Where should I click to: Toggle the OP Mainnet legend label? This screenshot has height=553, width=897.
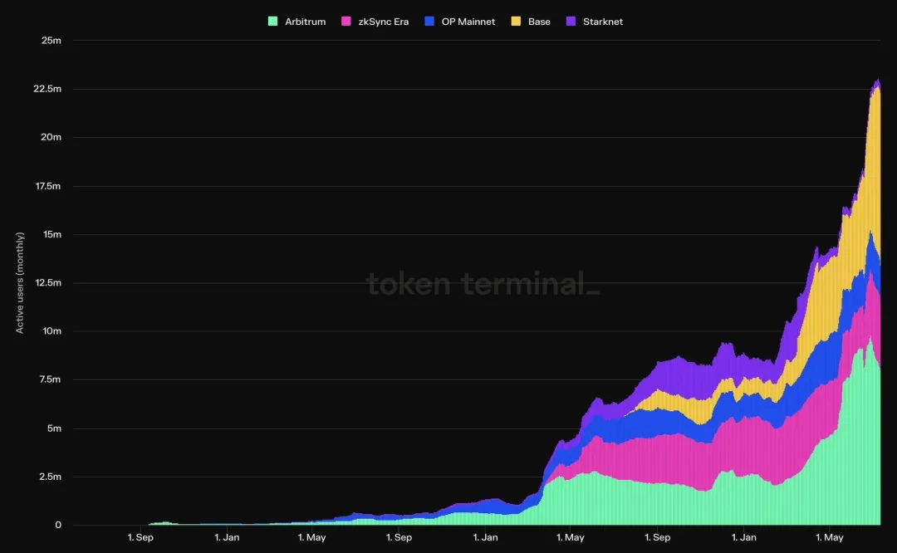pos(468,22)
